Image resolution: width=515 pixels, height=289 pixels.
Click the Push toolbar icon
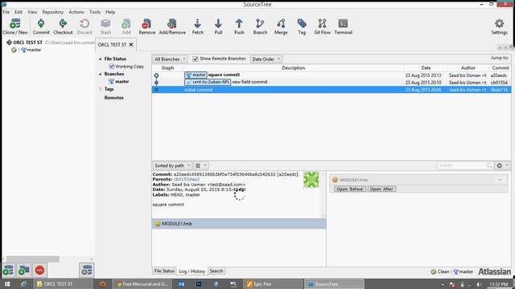239,26
